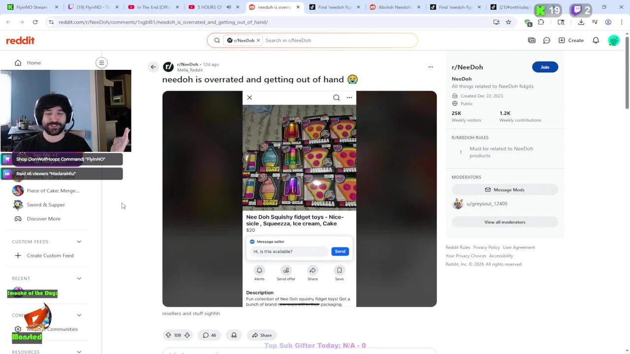Collapse the Custom Feeds section
Image resolution: width=630 pixels, height=354 pixels.
tap(79, 242)
